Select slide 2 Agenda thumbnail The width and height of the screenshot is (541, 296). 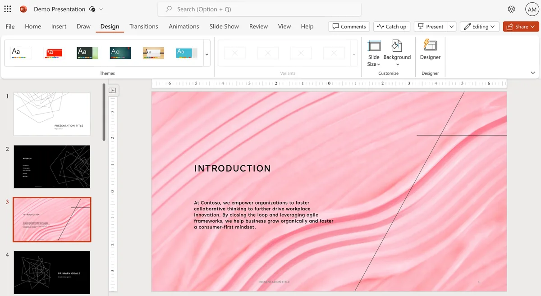coord(52,167)
